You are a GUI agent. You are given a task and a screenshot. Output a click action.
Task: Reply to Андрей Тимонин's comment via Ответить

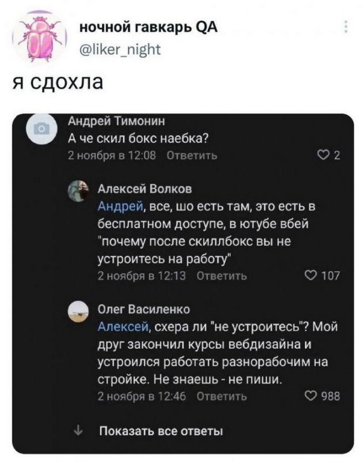(x=192, y=156)
